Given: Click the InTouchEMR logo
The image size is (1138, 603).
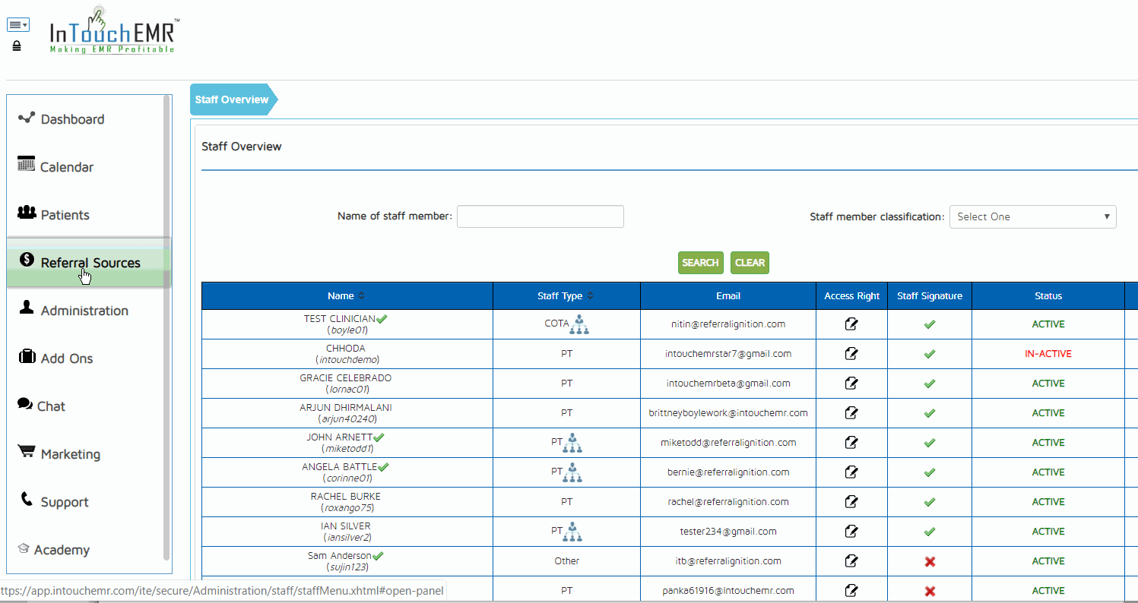Looking at the screenshot, I should pos(114,31).
